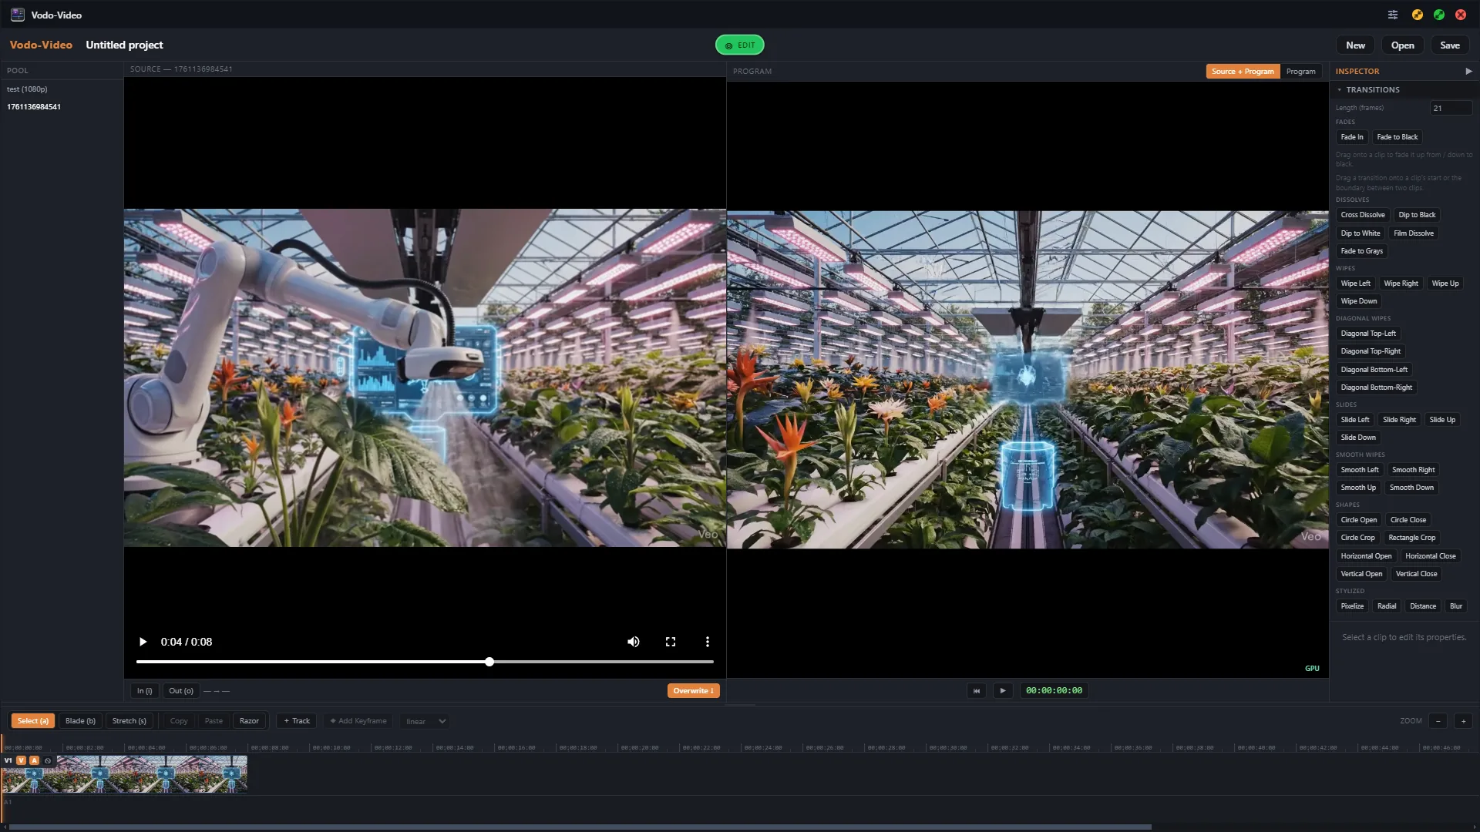Click the Open project button
Image resolution: width=1480 pixels, height=832 pixels.
1402,45
